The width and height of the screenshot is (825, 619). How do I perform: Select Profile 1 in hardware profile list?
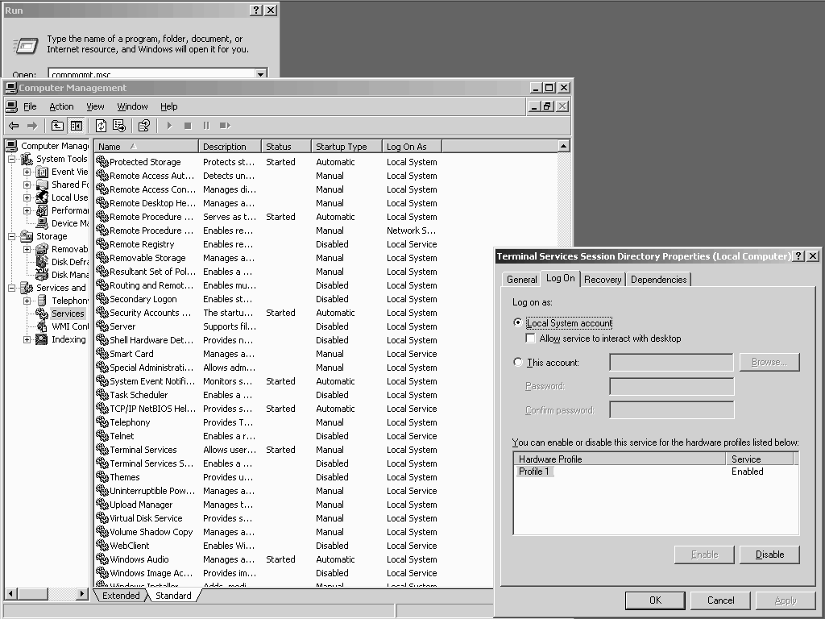pos(534,472)
